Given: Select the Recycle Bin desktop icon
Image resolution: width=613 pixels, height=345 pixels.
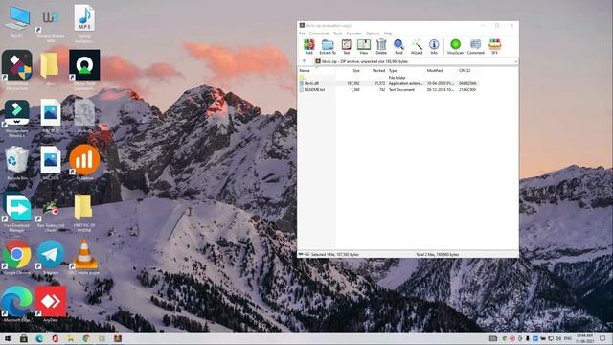Looking at the screenshot, I should (x=17, y=164).
